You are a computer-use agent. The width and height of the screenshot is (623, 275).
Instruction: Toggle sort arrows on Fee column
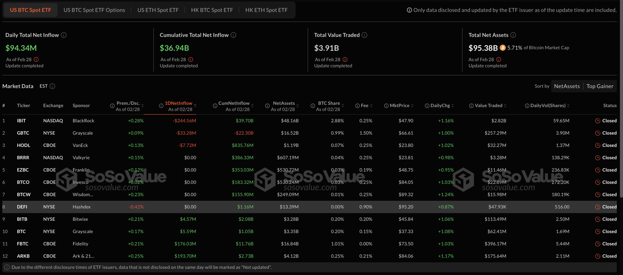[371, 106]
